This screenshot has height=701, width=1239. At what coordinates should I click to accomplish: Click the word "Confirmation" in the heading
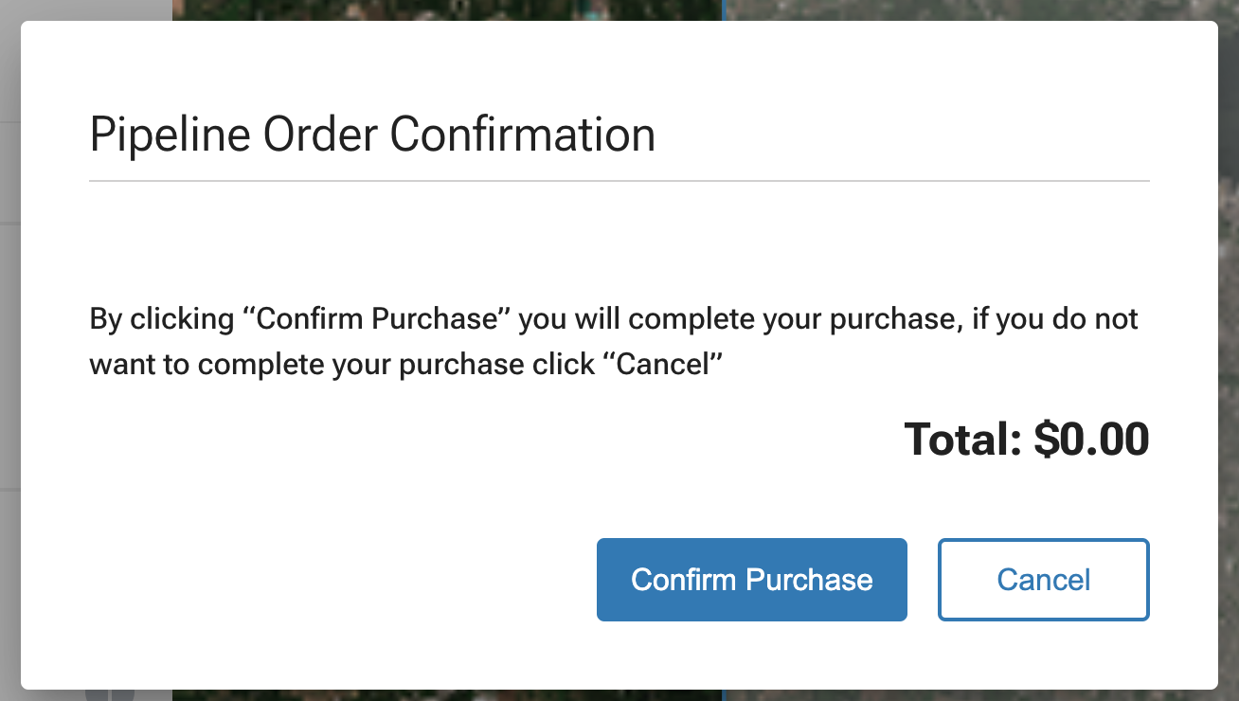coord(523,135)
